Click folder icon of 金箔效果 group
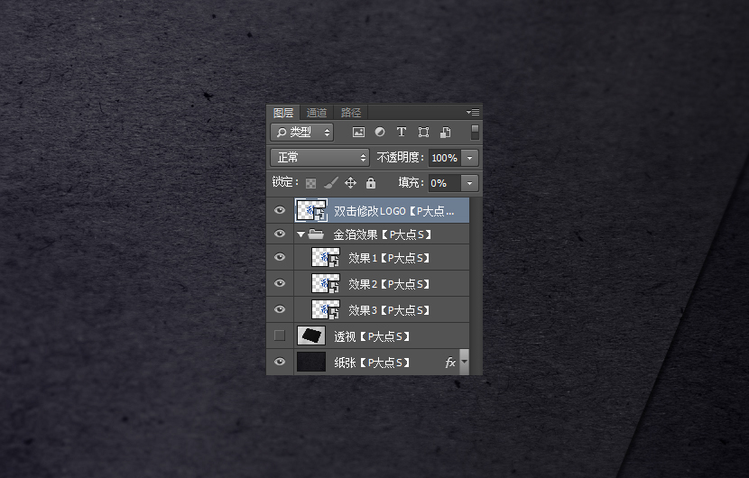749x478 pixels. [316, 234]
